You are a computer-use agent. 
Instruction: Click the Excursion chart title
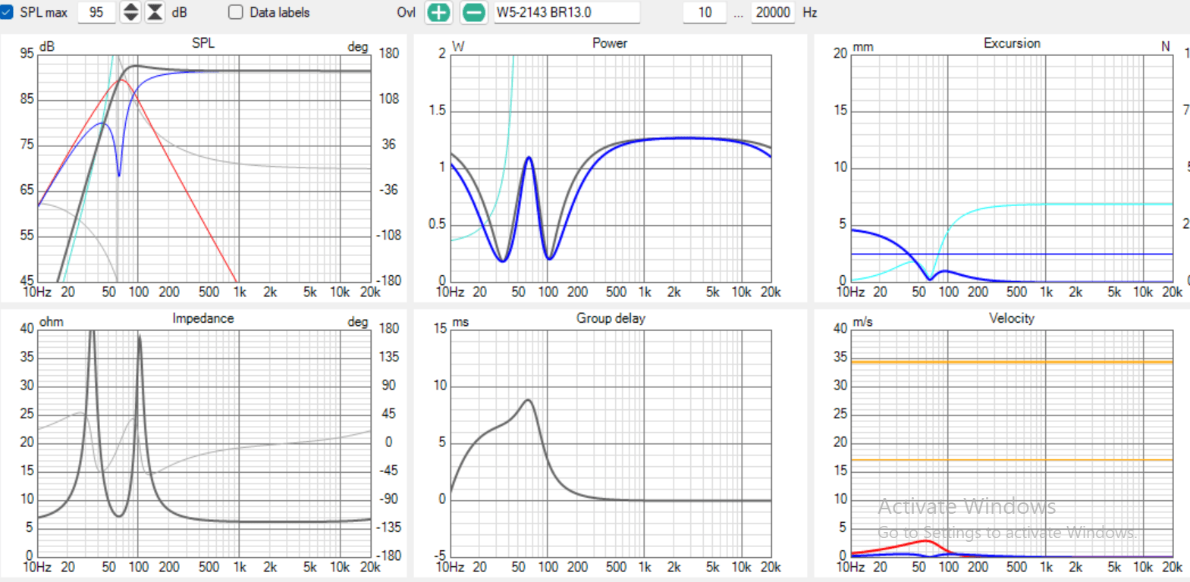[x=1012, y=43]
